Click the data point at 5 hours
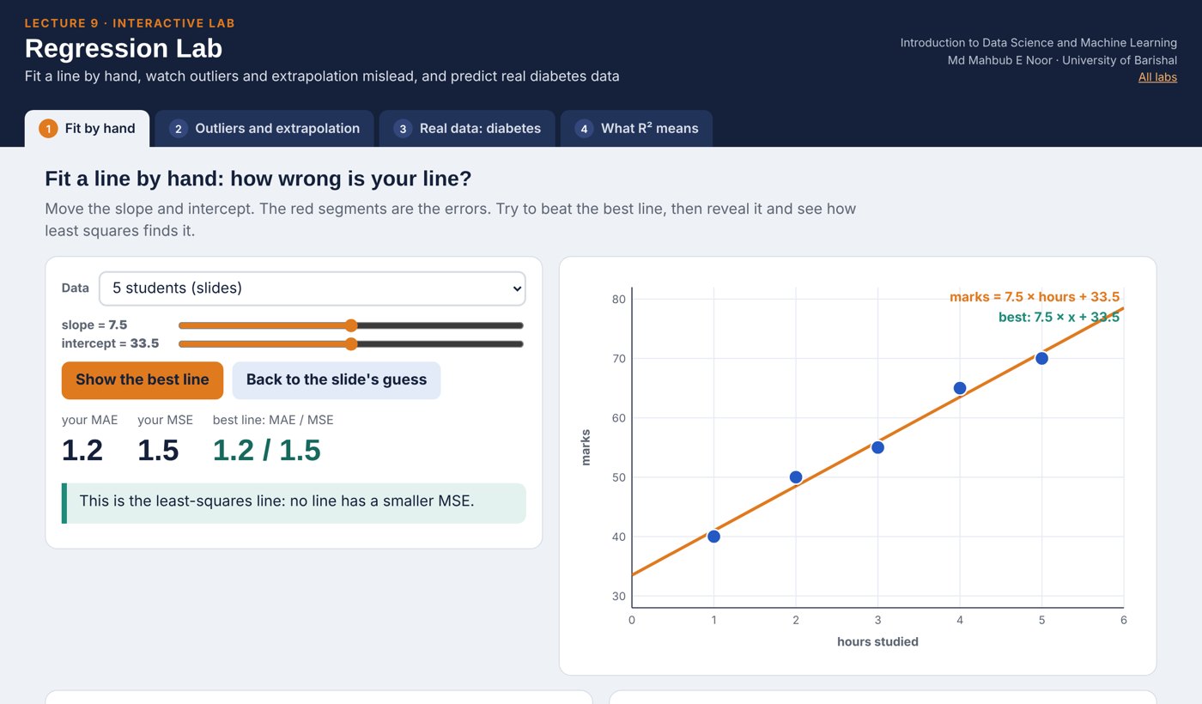The width and height of the screenshot is (1202, 704). [1041, 358]
